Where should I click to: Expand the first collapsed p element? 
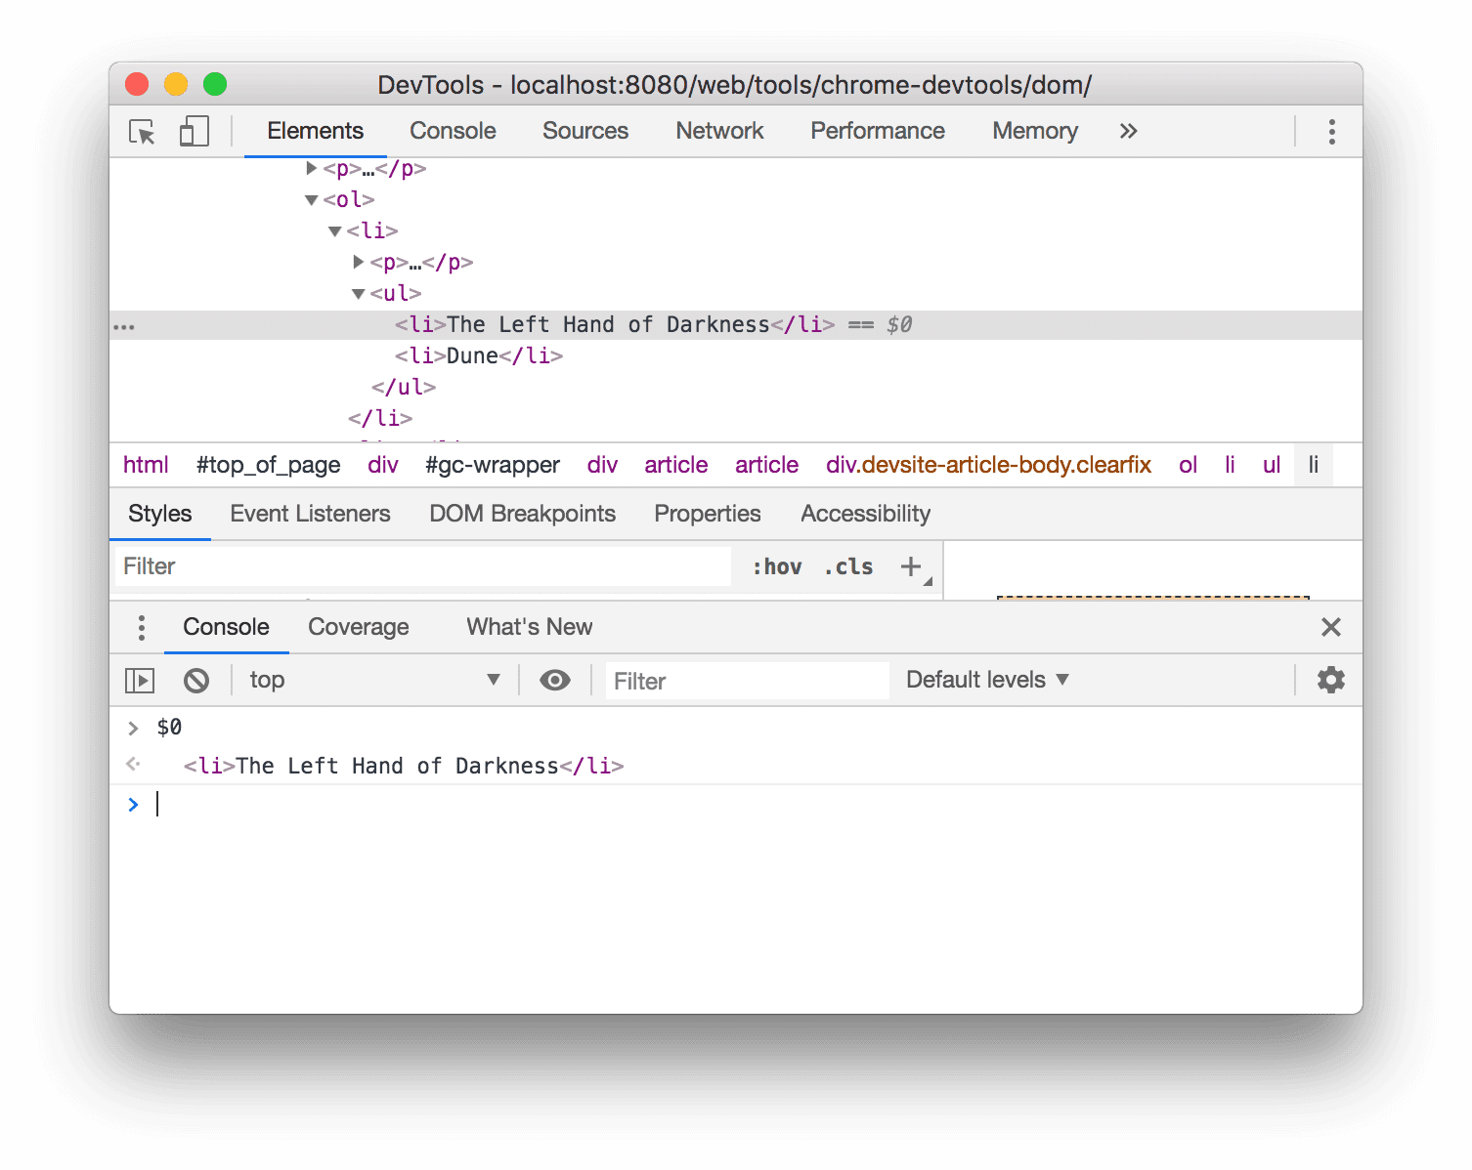coord(311,168)
